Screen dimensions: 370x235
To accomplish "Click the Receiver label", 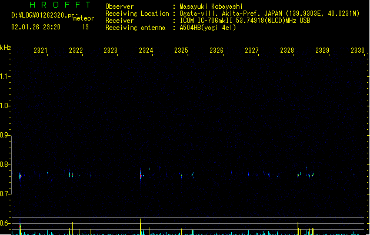I will [x=119, y=21].
